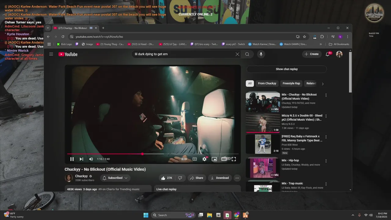Open bro scary Twitch bookmark
Image resolution: width=391 pixels, height=220 pixels.
coord(204,44)
